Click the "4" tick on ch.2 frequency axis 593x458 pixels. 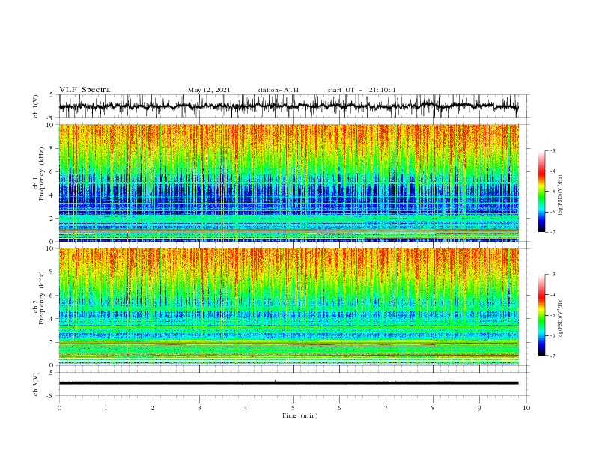pyautogui.click(x=52, y=319)
